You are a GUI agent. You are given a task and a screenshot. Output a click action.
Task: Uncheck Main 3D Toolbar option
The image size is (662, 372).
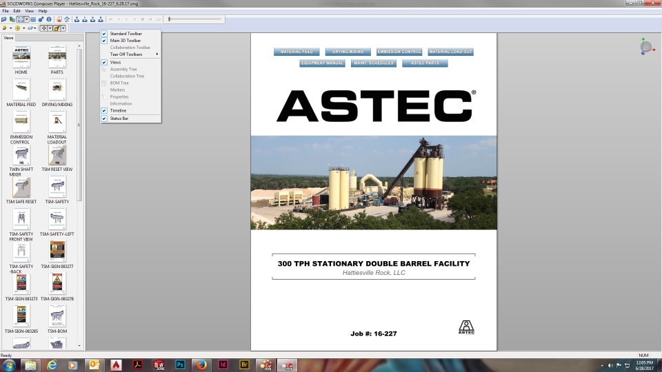click(x=130, y=41)
